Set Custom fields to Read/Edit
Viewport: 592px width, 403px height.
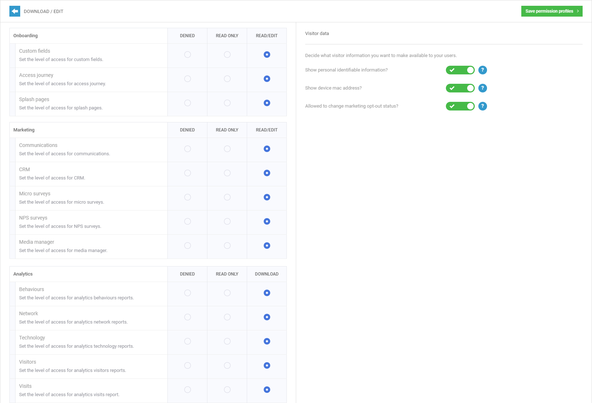(267, 55)
